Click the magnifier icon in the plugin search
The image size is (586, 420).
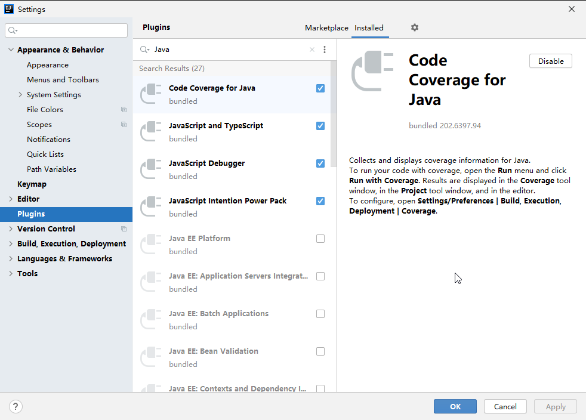coord(144,49)
